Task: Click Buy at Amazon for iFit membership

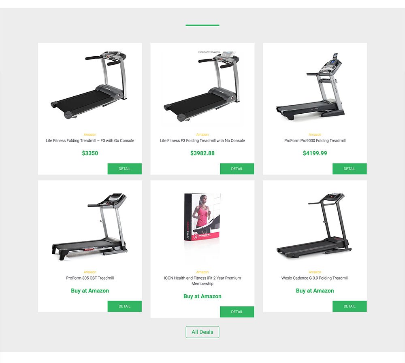Action: click(202, 296)
